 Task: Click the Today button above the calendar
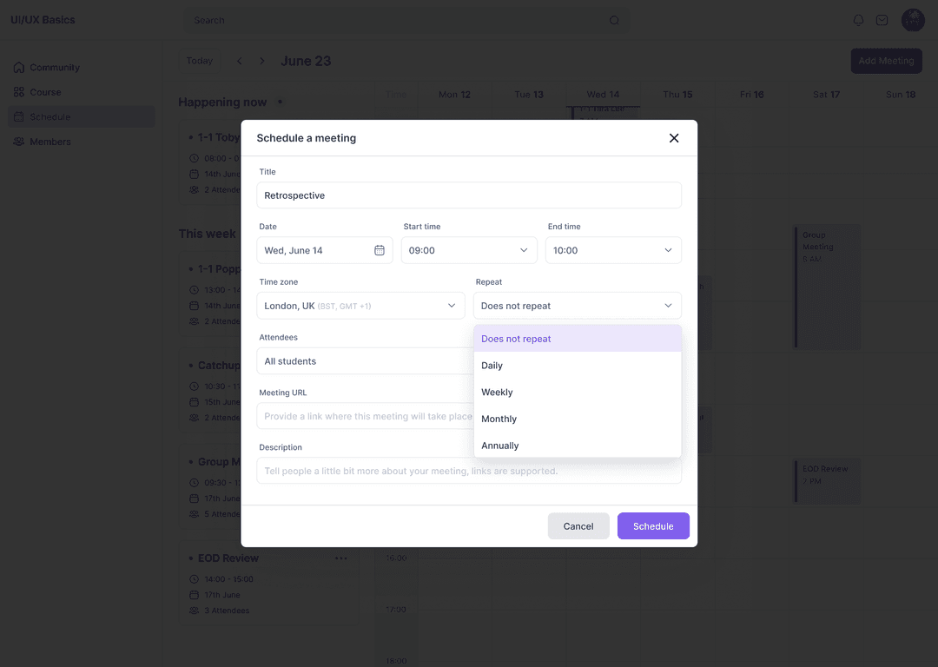coord(199,61)
